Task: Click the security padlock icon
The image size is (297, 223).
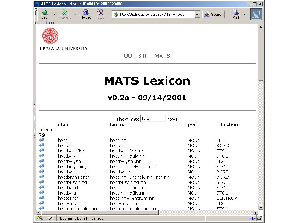Action: click(x=260, y=218)
